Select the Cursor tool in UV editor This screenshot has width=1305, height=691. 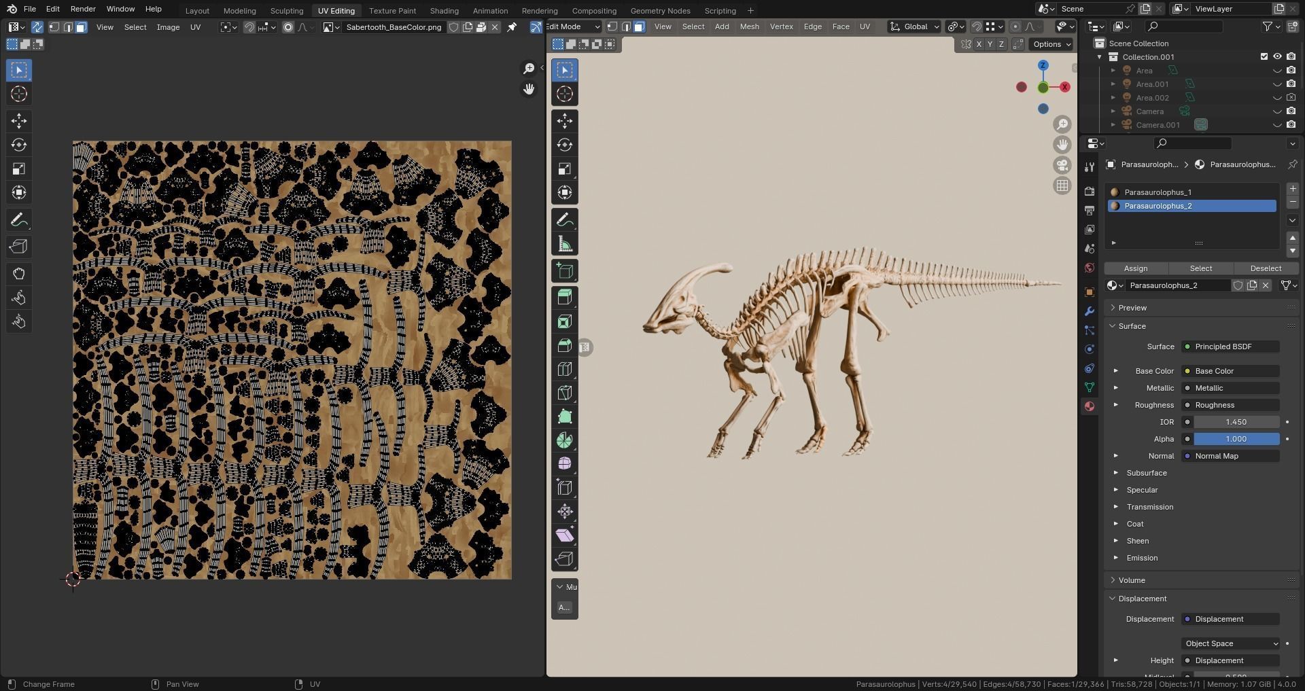pyautogui.click(x=19, y=94)
